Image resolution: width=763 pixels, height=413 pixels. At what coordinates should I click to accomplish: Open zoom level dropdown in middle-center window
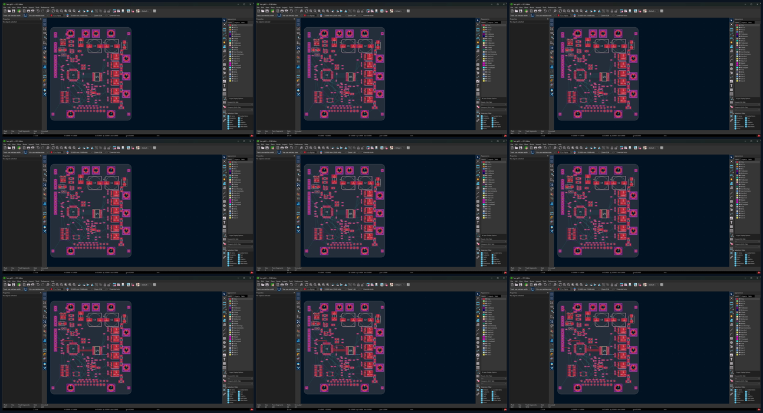pos(353,152)
